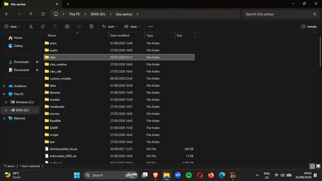Expand the DATA (D:) drive node
The image size is (322, 181).
coord(6,110)
